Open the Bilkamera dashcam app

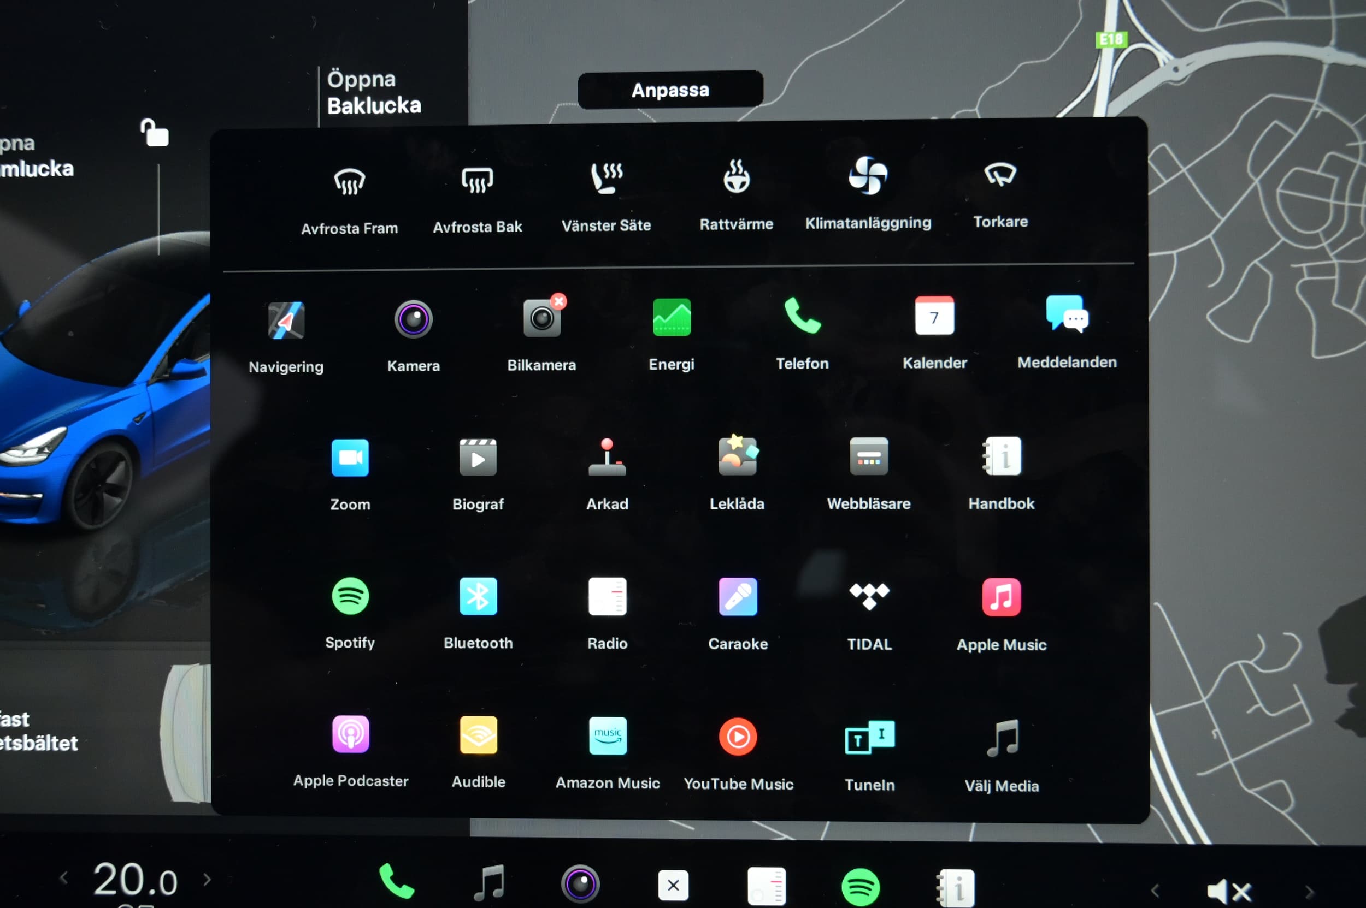pyautogui.click(x=542, y=334)
